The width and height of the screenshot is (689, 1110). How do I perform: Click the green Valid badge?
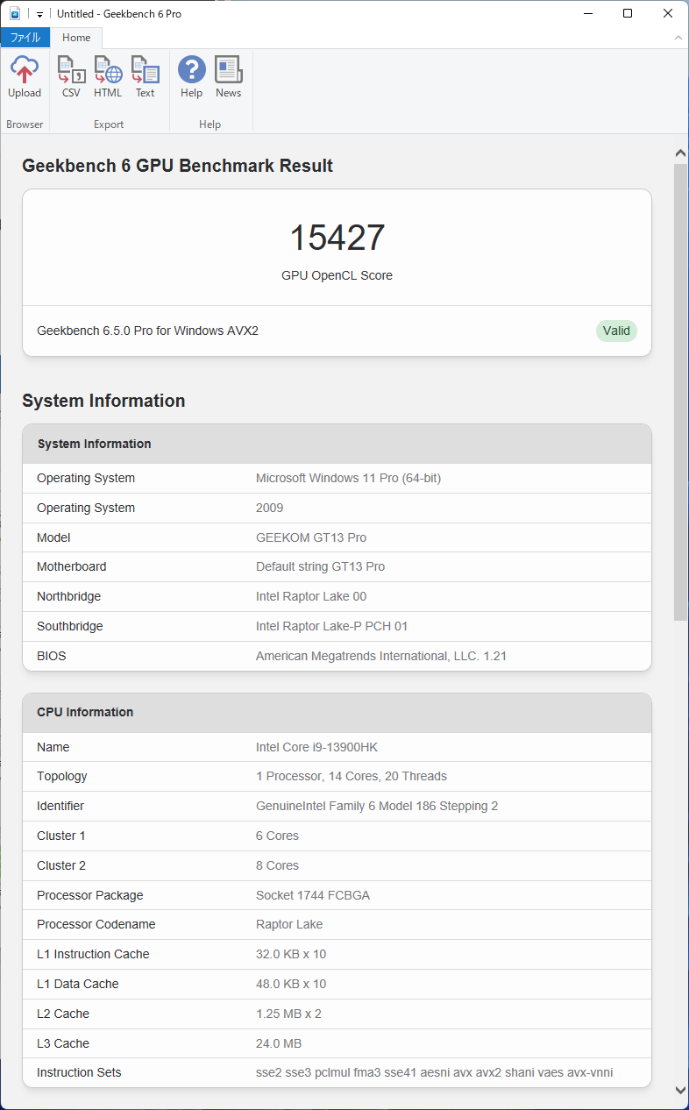click(616, 331)
